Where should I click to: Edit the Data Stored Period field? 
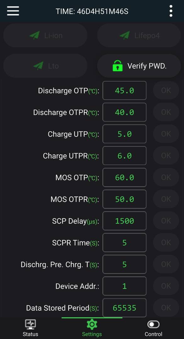pos(124,308)
